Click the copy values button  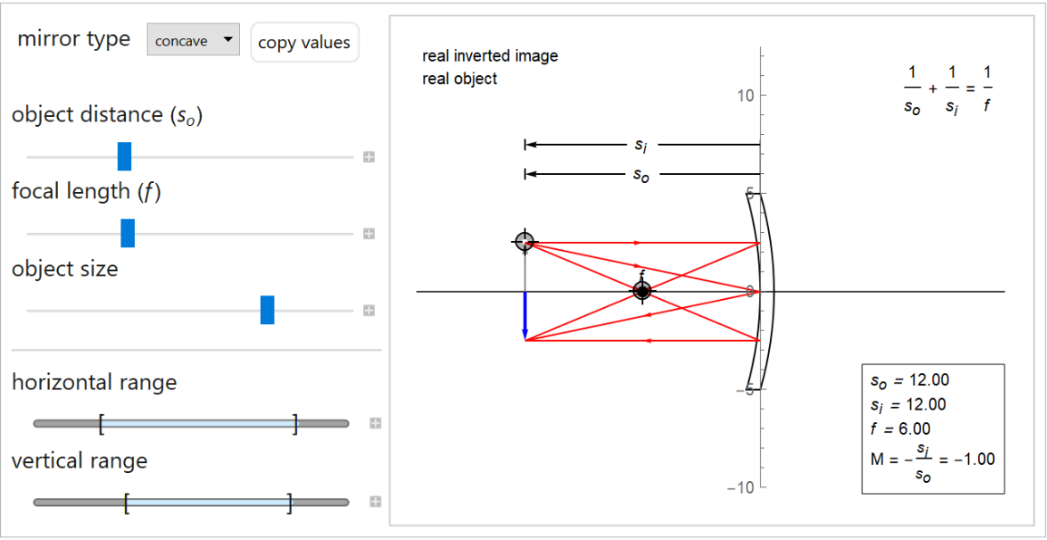coord(304,43)
